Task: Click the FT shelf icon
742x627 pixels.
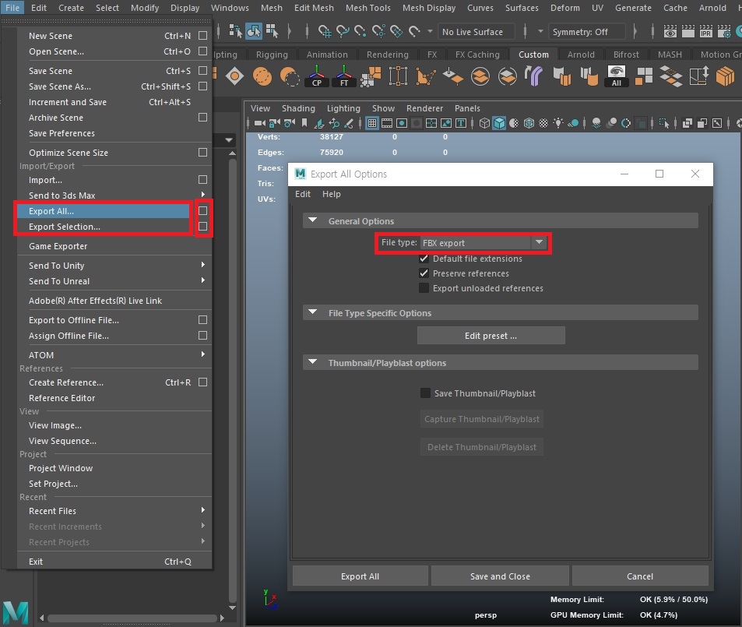Action: (344, 76)
